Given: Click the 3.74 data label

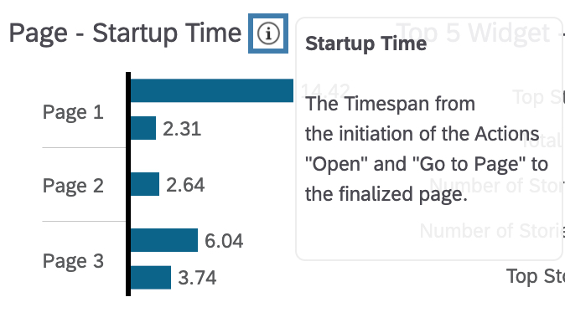Looking at the screenshot, I should click(197, 278).
